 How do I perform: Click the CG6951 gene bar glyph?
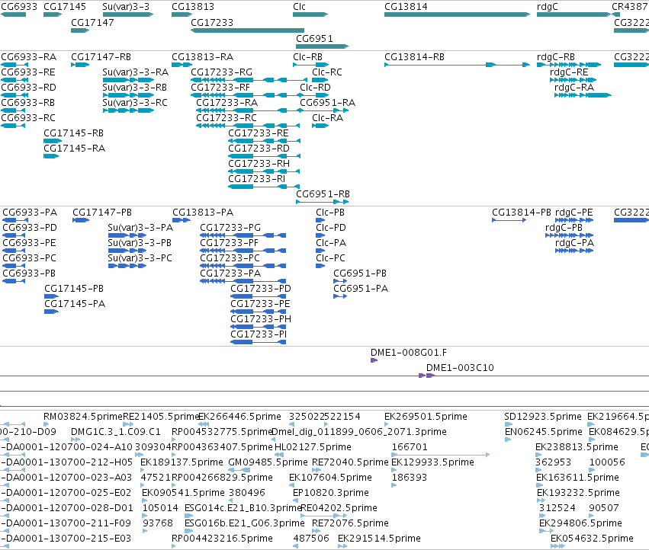pos(322,46)
